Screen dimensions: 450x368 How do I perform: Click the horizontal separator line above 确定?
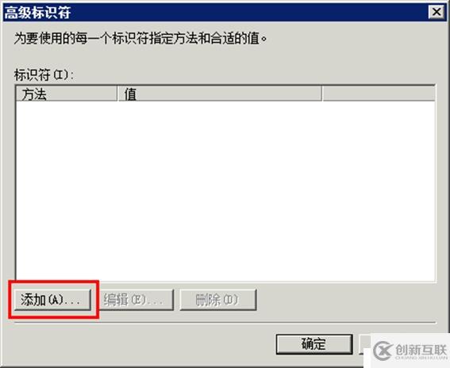point(225,323)
